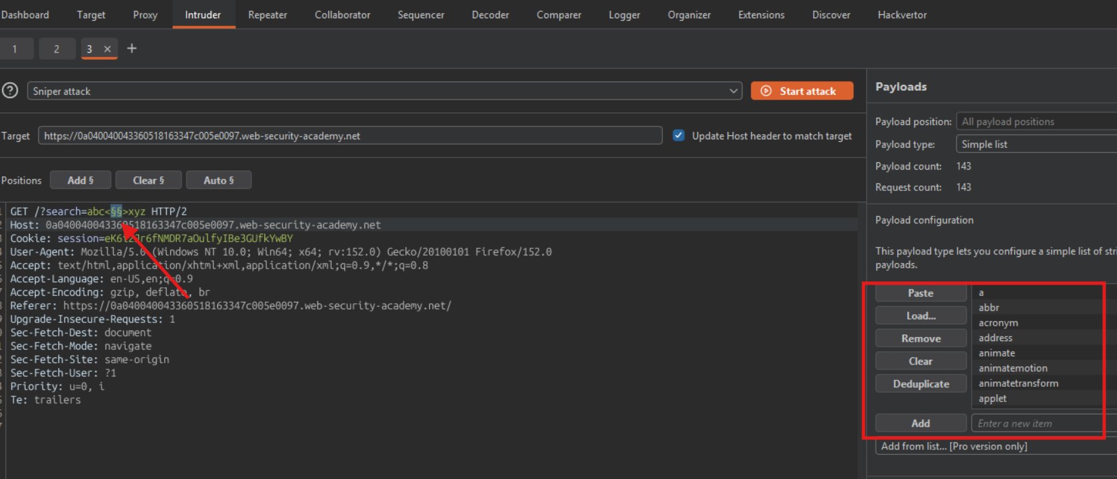
Task: Click the GET /?search request line
Action: (98, 211)
